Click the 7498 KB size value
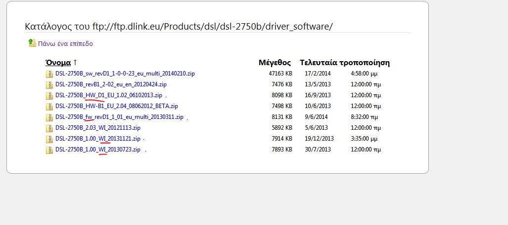The height and width of the screenshot is (225, 508). coord(282,106)
